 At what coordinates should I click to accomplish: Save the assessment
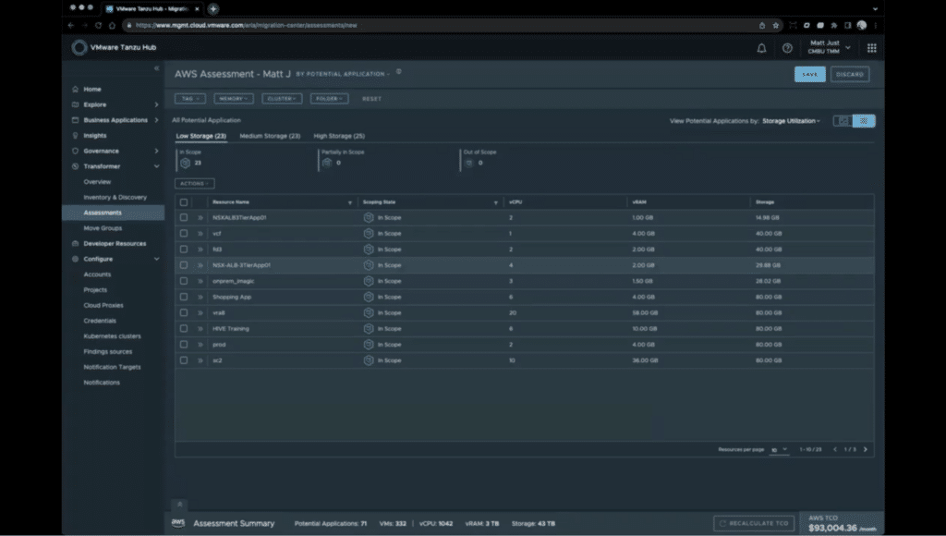click(x=809, y=74)
